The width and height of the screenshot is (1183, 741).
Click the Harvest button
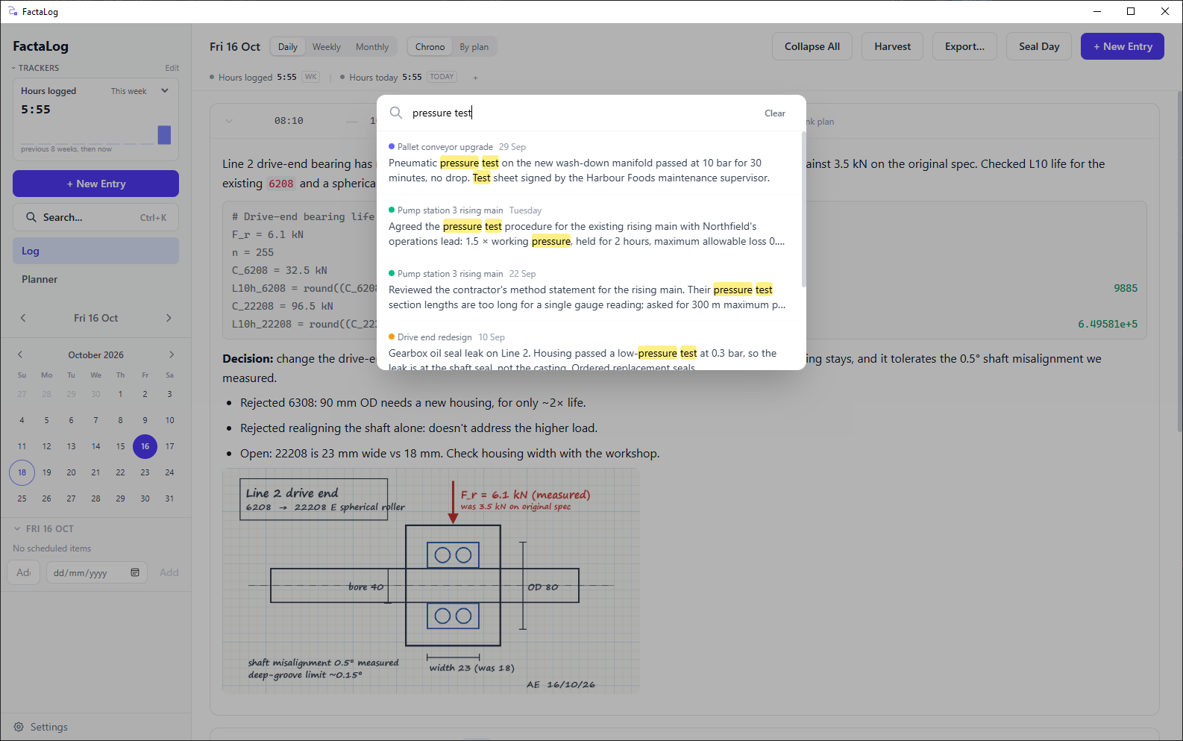tap(892, 46)
